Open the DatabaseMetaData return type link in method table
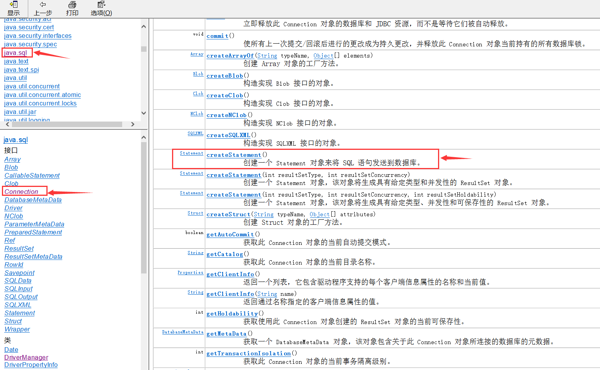600x370 pixels. click(x=182, y=332)
